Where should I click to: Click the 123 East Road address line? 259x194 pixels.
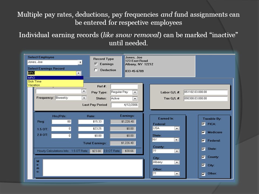pos(137,61)
